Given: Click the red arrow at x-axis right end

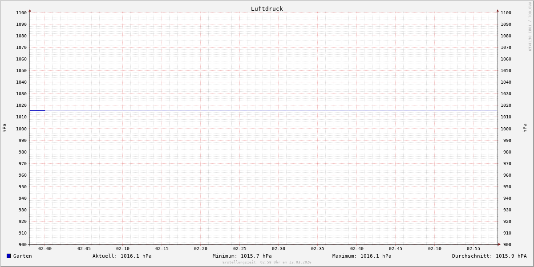Looking at the screenshot, I should [499, 244].
